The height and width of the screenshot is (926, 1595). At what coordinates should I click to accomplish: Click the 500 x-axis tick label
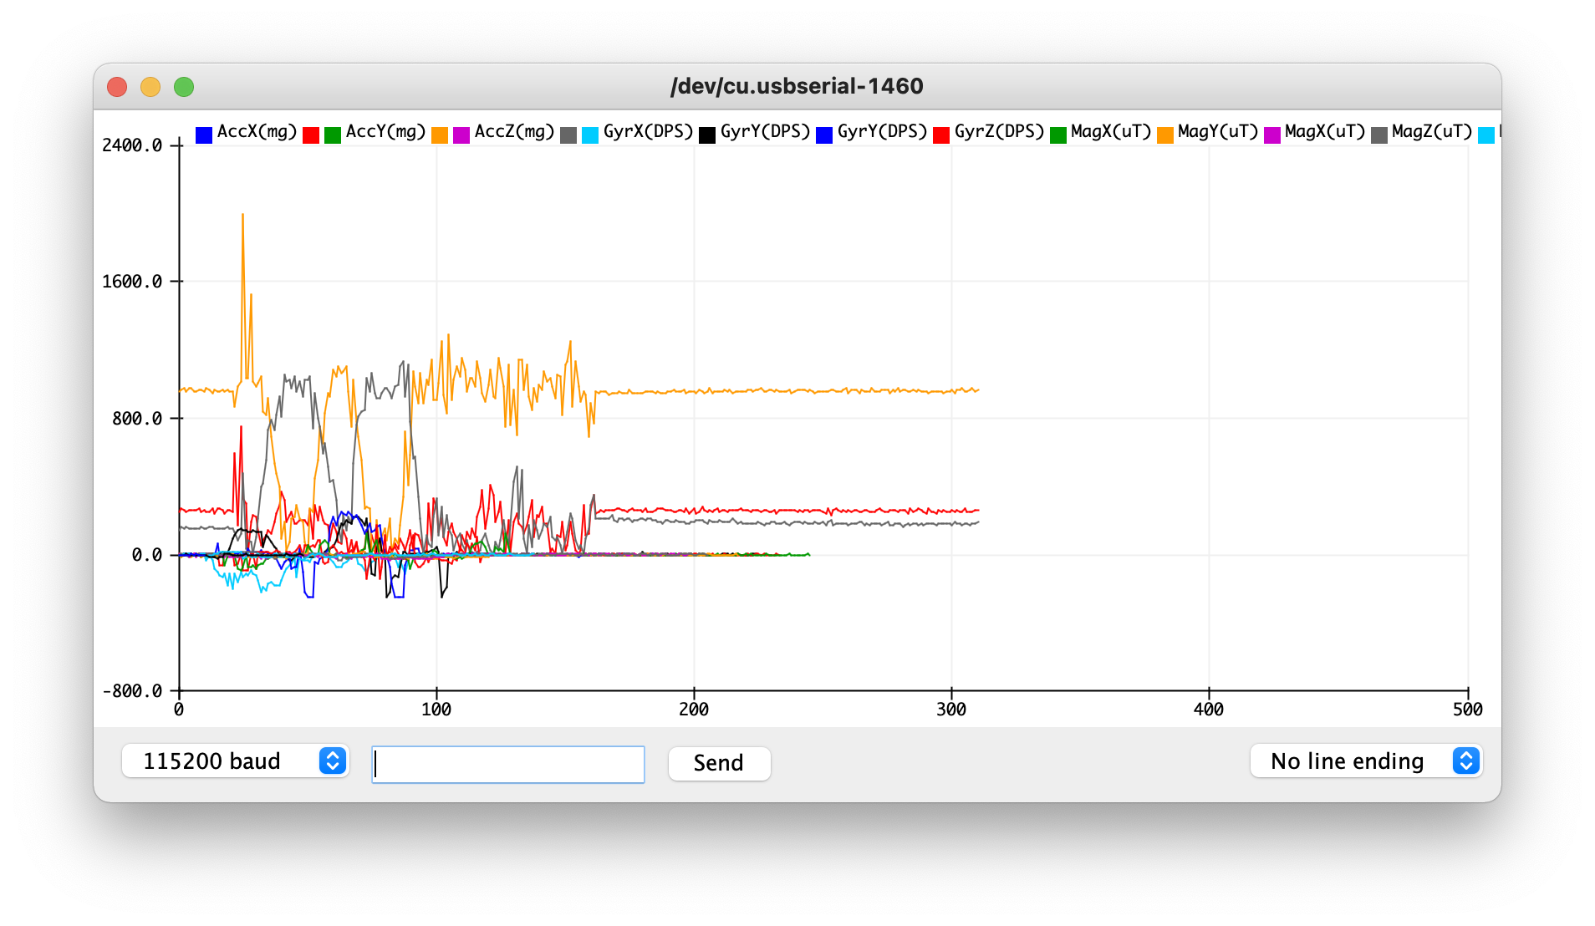coord(1468,710)
